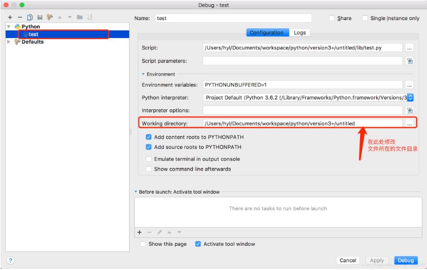This screenshot has height=270, width=427.
Task: Click the Debug button
Action: point(405,260)
